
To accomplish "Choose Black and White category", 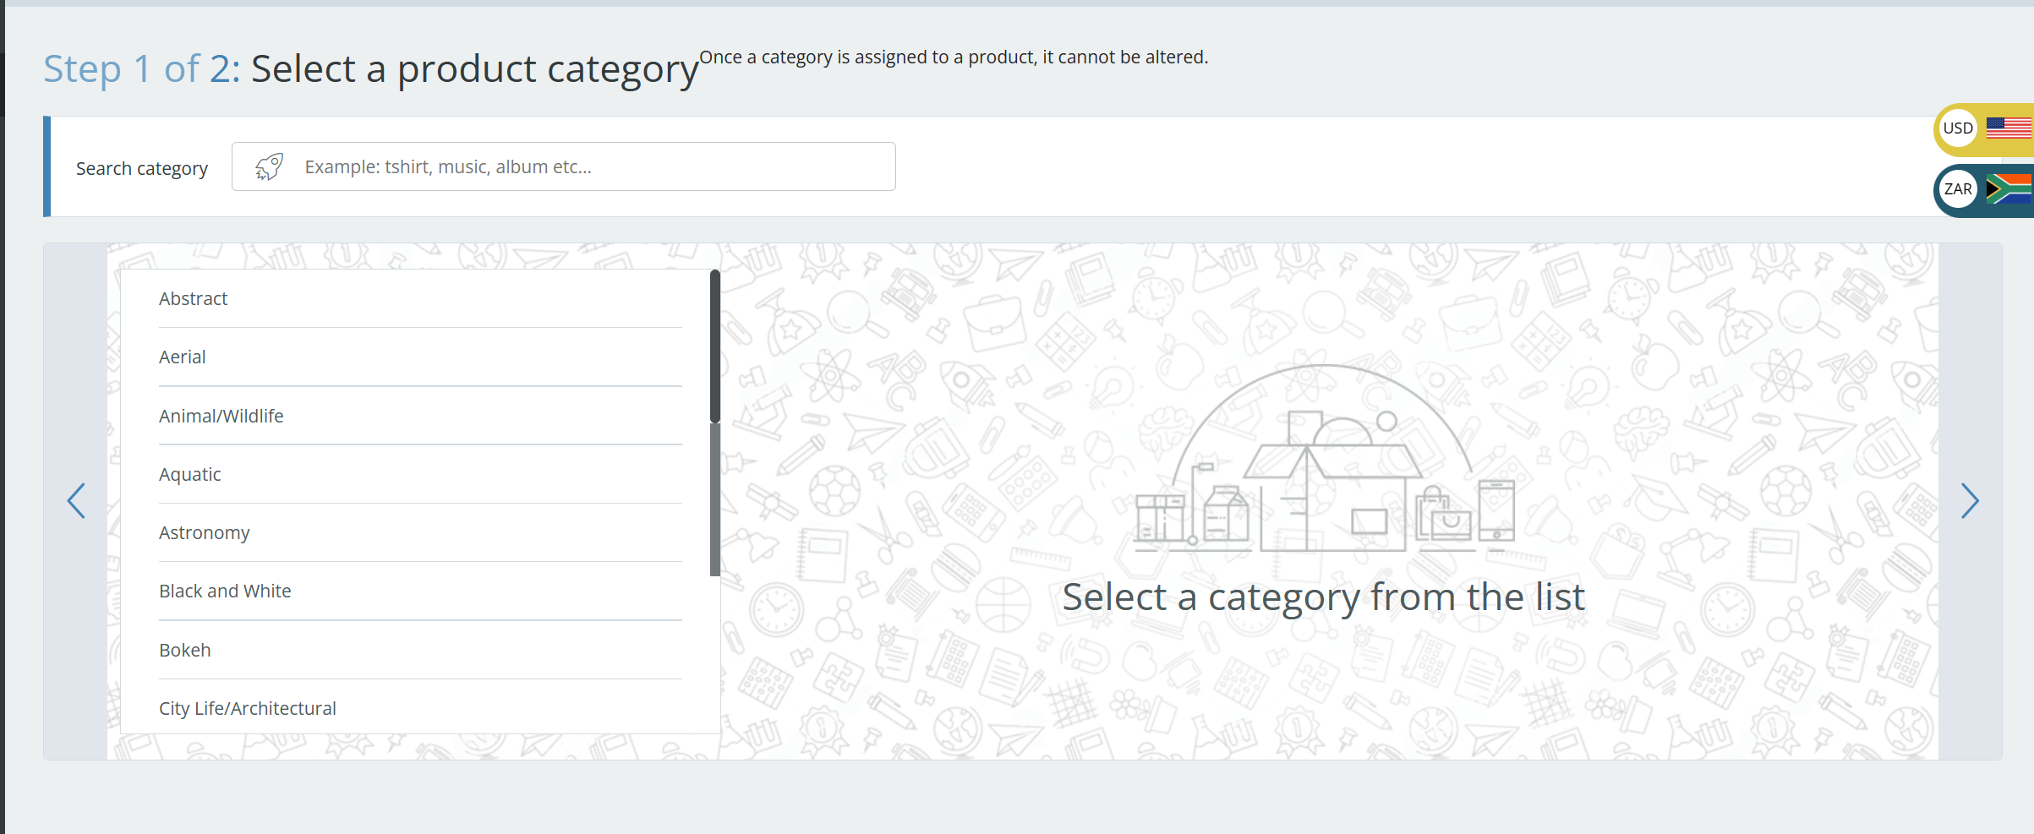I will pos(420,591).
